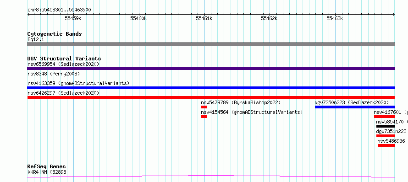This screenshot has width=408, height=182.
Task: Select the black nsv5854170 variant bar
Action: 386,126
